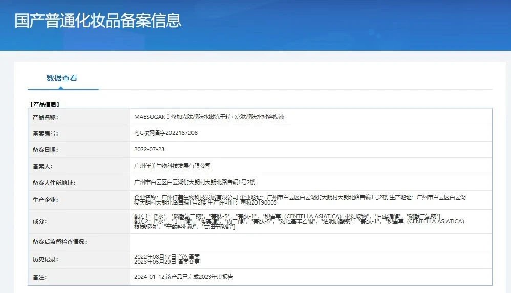Click the 国产普通化妆品备案信息 page title
The height and width of the screenshot is (293, 511).
click(x=98, y=20)
